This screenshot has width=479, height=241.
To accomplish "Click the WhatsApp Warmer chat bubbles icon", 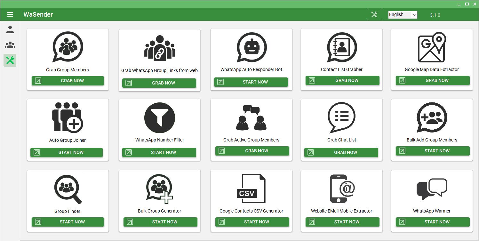I will tap(432, 189).
